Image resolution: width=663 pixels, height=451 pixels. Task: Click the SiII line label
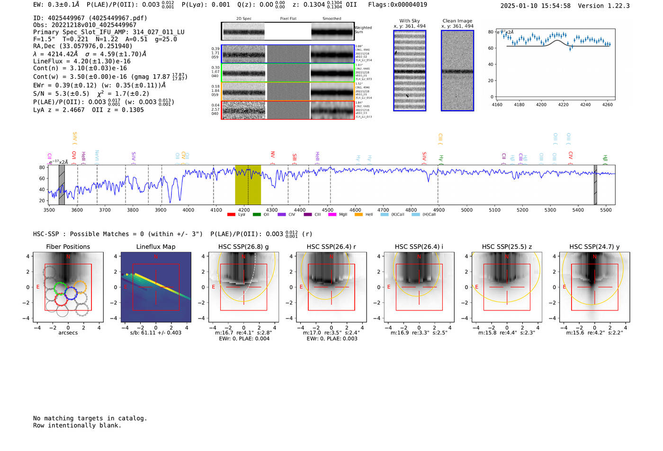pyautogui.click(x=294, y=158)
